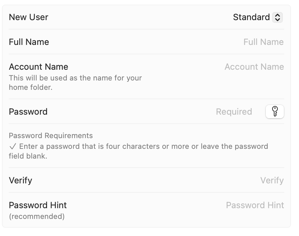Click the up-down chevrons next to Standard

[277, 17]
